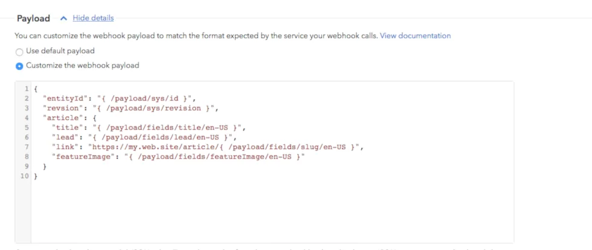592x250 pixels.
Task: Open the View documentation link
Action: 416,36
